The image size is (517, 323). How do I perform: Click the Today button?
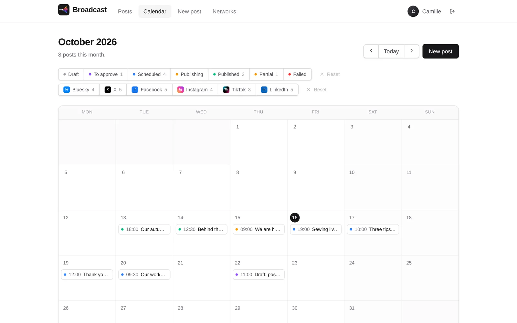pyautogui.click(x=391, y=51)
